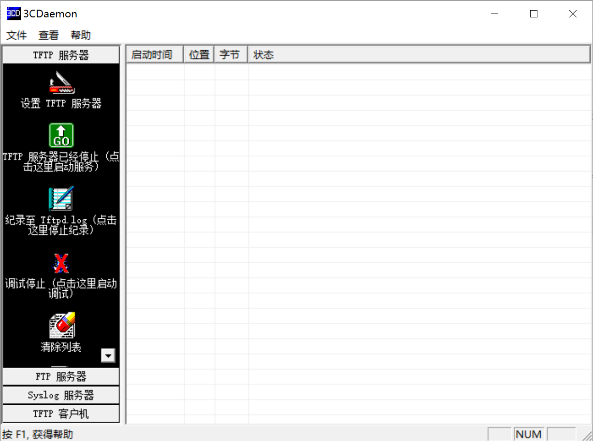The height and width of the screenshot is (441, 593).
Task: Click the 3CDaemon title bar app icon
Action: coord(14,14)
